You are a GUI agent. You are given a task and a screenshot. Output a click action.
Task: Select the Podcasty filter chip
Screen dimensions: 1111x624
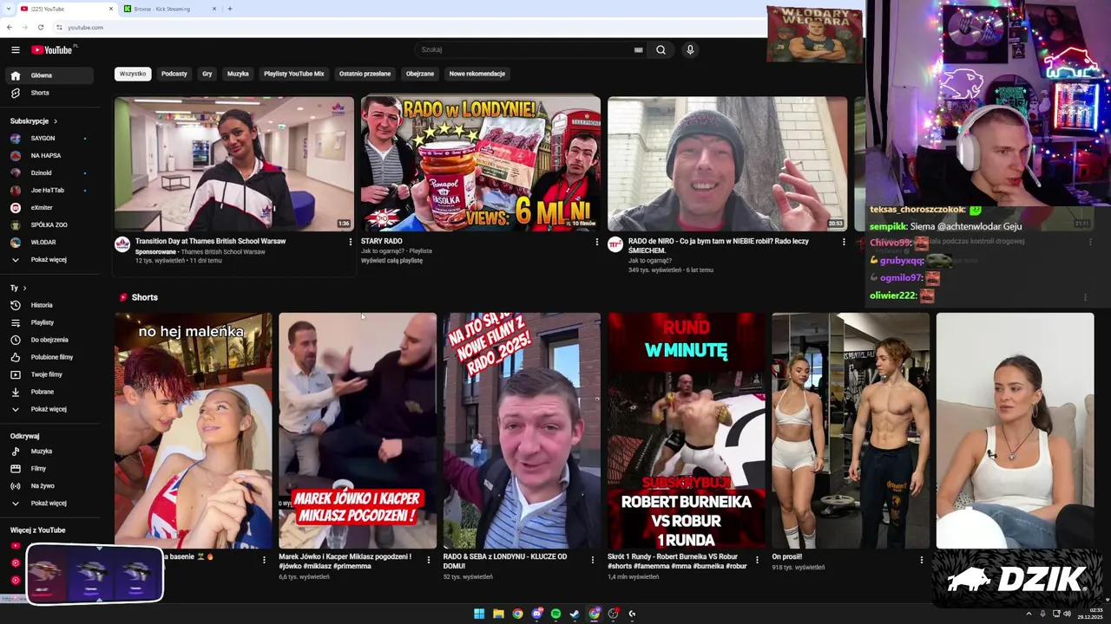(174, 74)
